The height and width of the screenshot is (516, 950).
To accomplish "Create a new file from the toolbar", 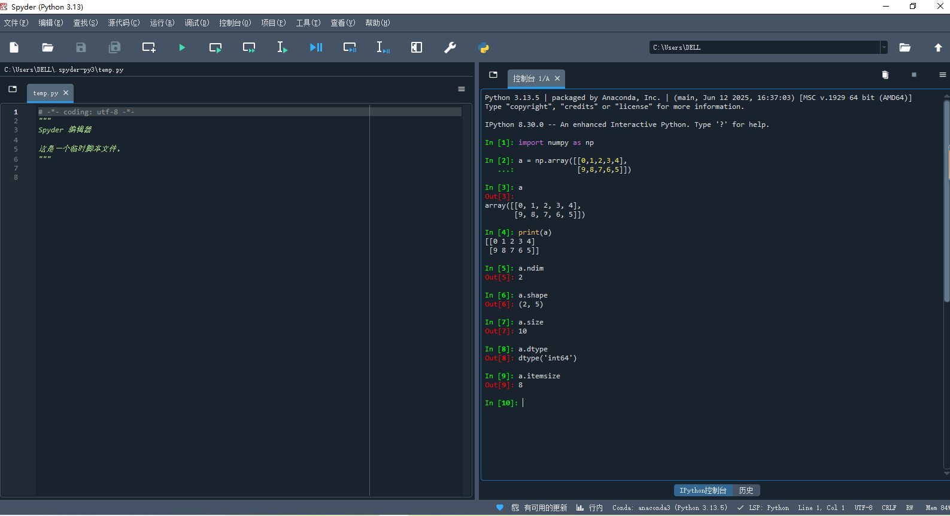I will 14,47.
